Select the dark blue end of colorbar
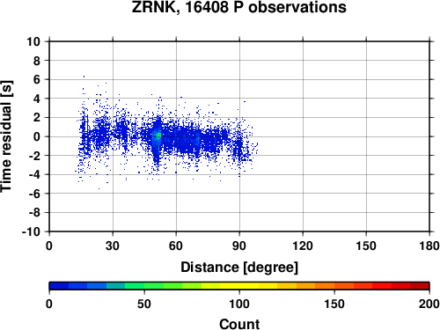The image size is (440, 330). click(x=59, y=286)
